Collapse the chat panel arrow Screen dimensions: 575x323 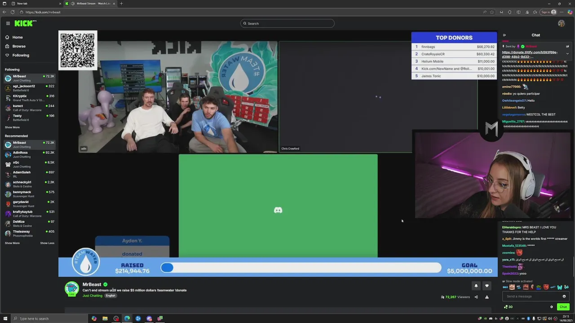click(504, 35)
